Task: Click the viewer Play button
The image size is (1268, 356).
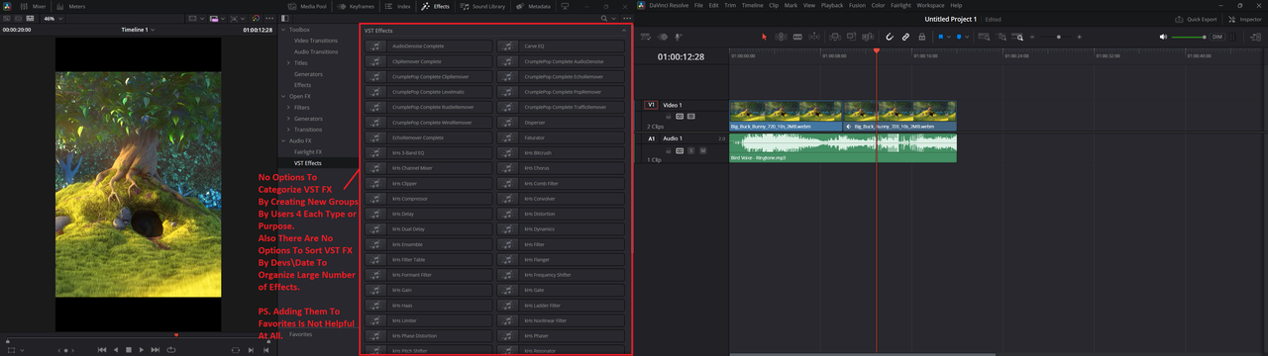Action: coord(142,349)
